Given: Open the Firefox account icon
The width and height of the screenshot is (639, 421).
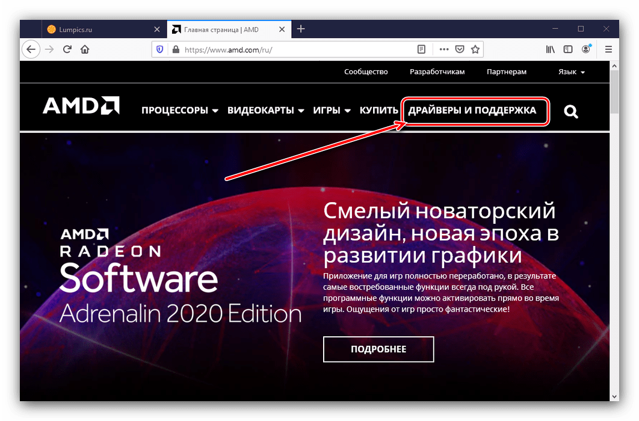Looking at the screenshot, I should [586, 49].
